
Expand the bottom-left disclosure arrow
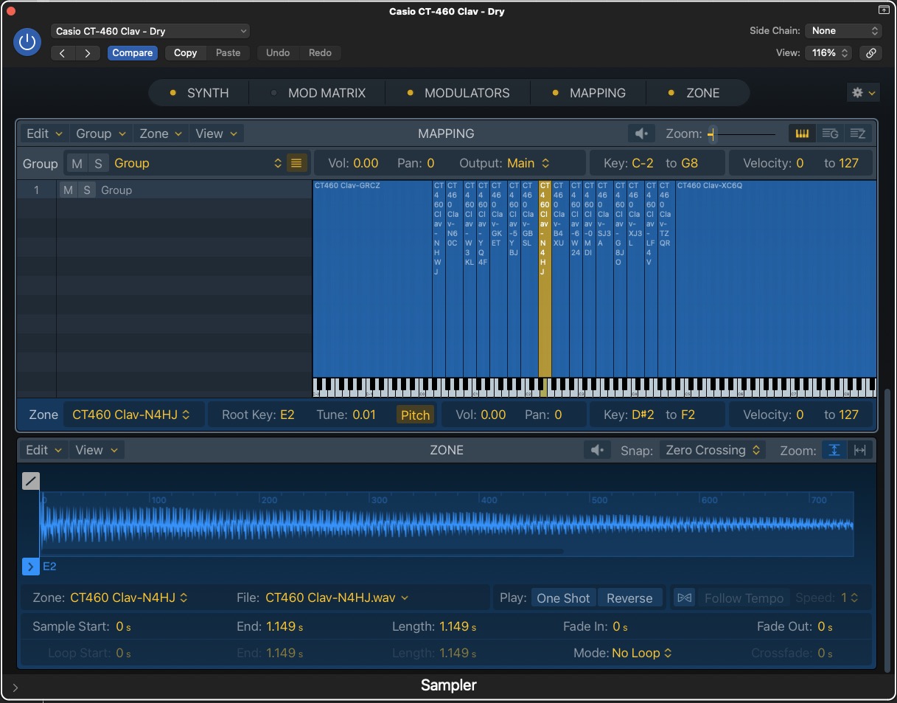coord(15,688)
